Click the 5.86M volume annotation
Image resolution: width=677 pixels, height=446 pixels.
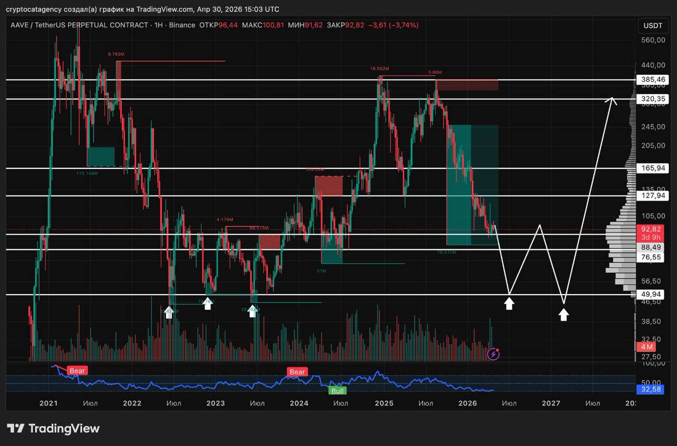tap(436, 73)
